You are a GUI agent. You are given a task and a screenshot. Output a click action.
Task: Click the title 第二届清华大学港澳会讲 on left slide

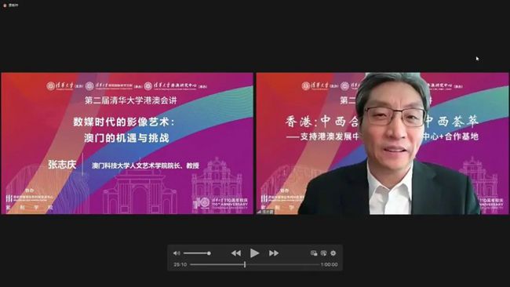[x=131, y=100]
